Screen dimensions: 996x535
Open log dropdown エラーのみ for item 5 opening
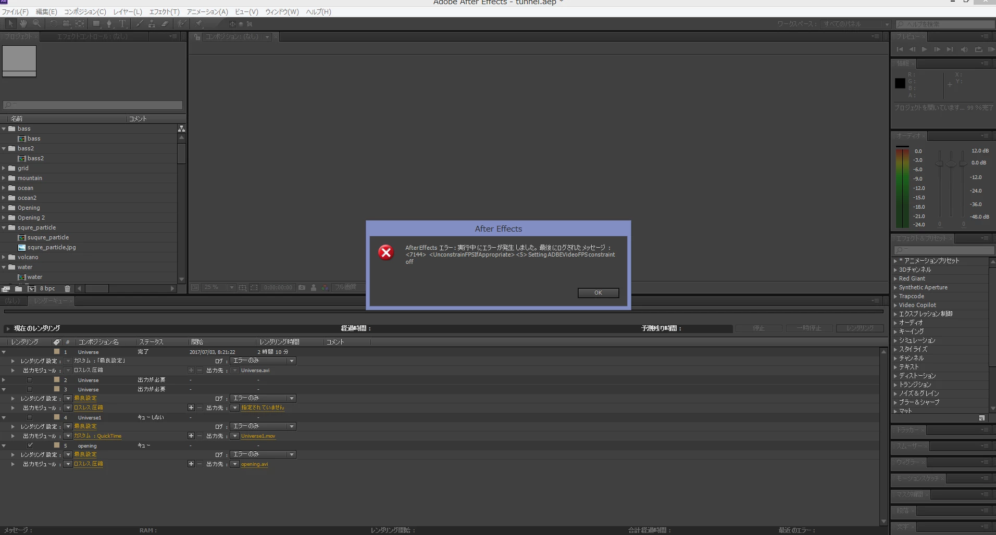pyautogui.click(x=263, y=454)
